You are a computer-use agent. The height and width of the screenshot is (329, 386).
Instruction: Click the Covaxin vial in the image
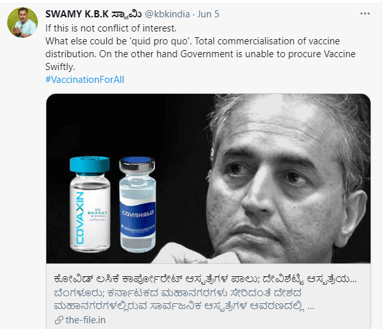tap(90, 204)
